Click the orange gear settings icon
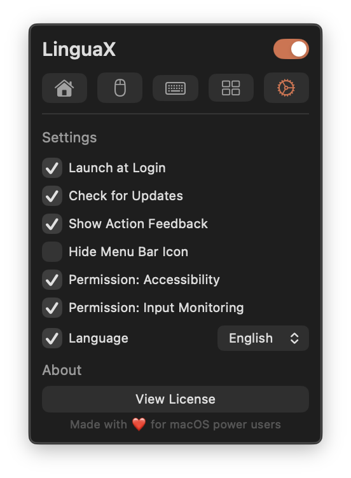Image resolution: width=351 pixels, height=478 pixels. pyautogui.click(x=286, y=88)
